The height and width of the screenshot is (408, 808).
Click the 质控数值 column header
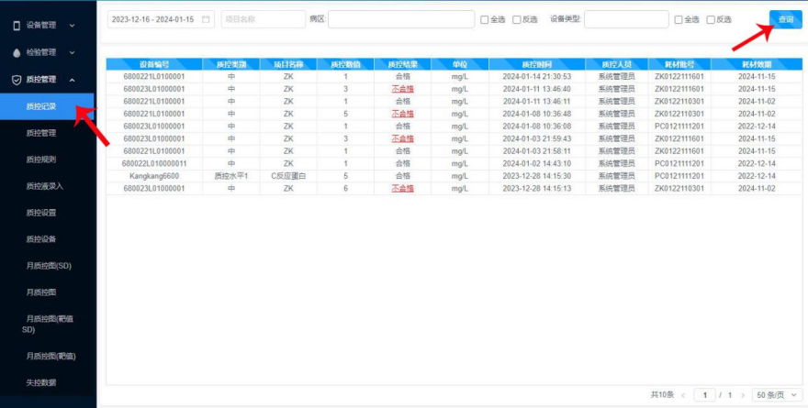(345, 64)
